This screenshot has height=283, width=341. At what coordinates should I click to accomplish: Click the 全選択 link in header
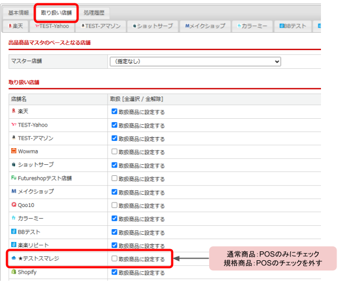point(132,99)
